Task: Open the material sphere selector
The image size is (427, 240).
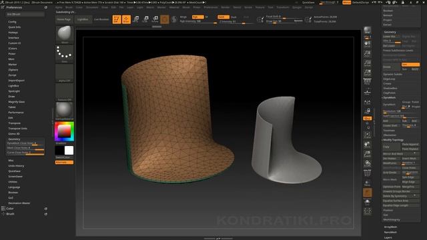Action: 65,111
